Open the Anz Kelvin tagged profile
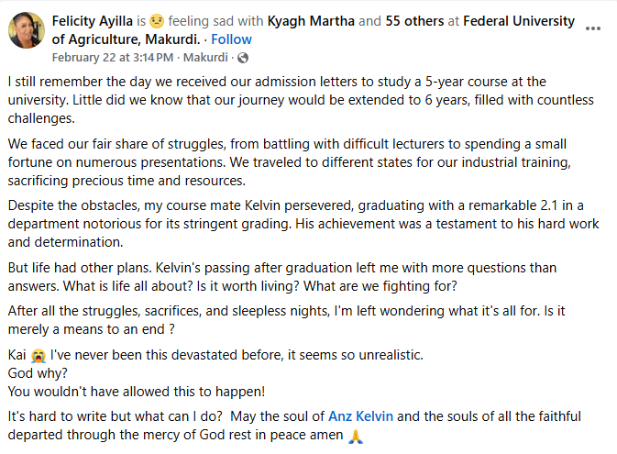The height and width of the screenshot is (454, 617). (360, 415)
